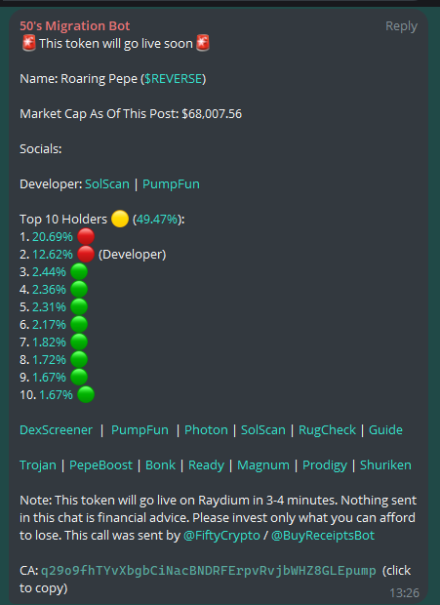The width and height of the screenshot is (440, 605).
Task: Open the Developer PumpFun link
Action: 171,184
